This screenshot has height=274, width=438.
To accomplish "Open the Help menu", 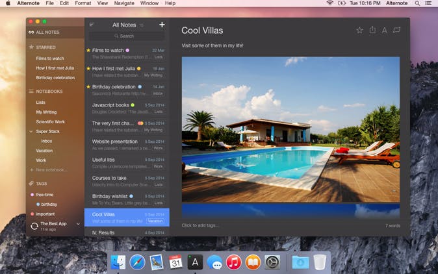I will [170, 3].
